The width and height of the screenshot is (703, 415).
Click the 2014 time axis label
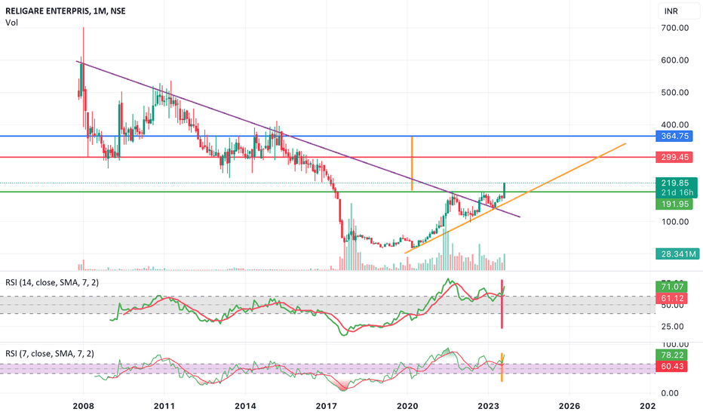245,406
